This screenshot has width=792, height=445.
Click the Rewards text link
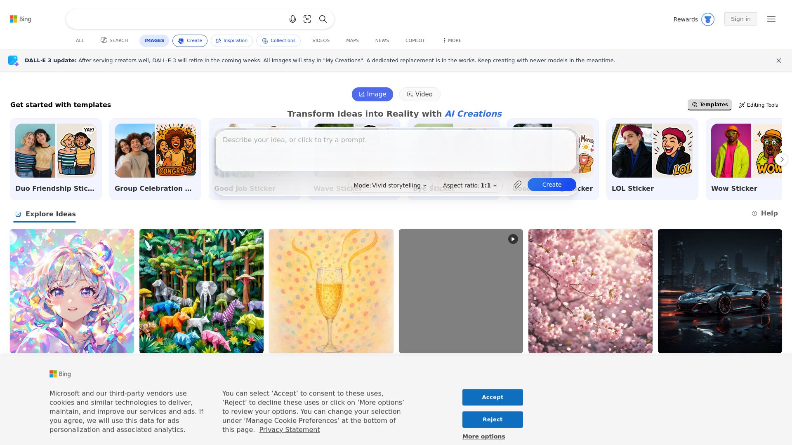click(686, 19)
